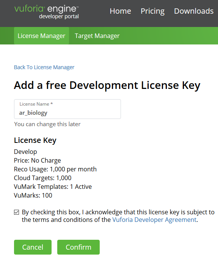Screen dimensions: 218x258
Task: Cancel adding the license key
Action: click(33, 247)
